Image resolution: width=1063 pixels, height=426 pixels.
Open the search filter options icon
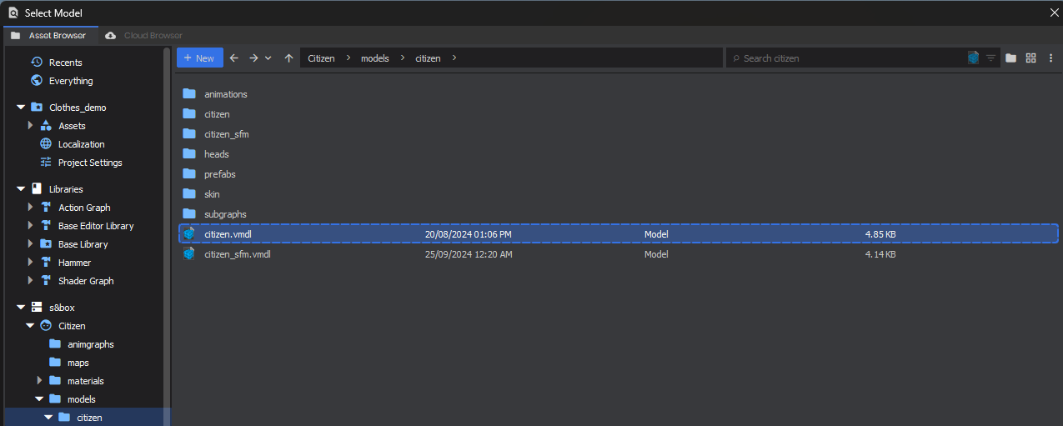(990, 58)
